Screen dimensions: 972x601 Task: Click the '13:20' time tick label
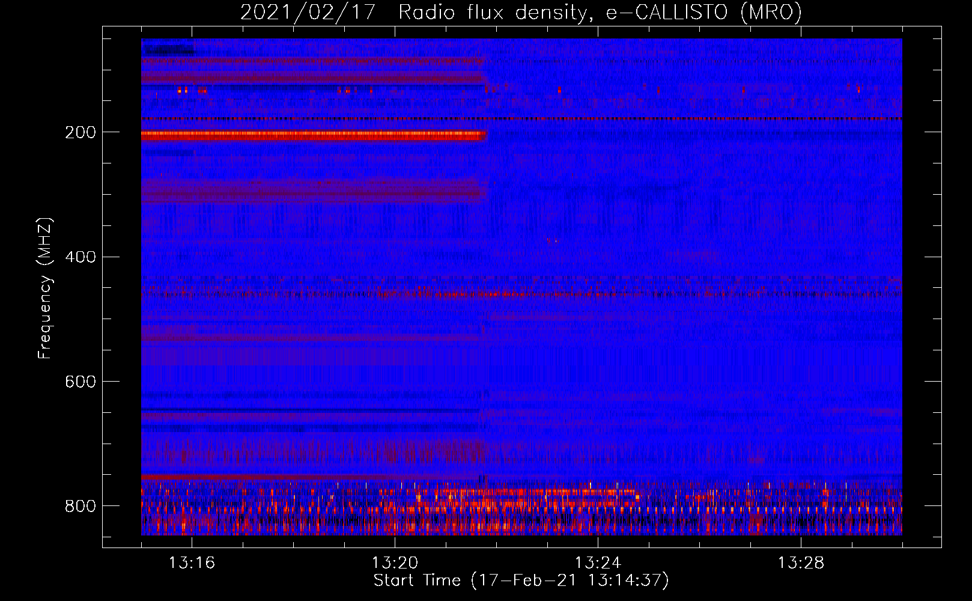[395, 563]
